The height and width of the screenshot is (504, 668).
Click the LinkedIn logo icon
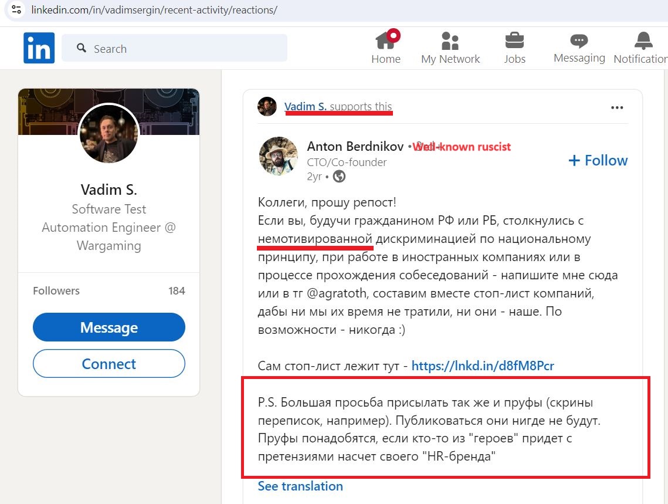(x=39, y=48)
